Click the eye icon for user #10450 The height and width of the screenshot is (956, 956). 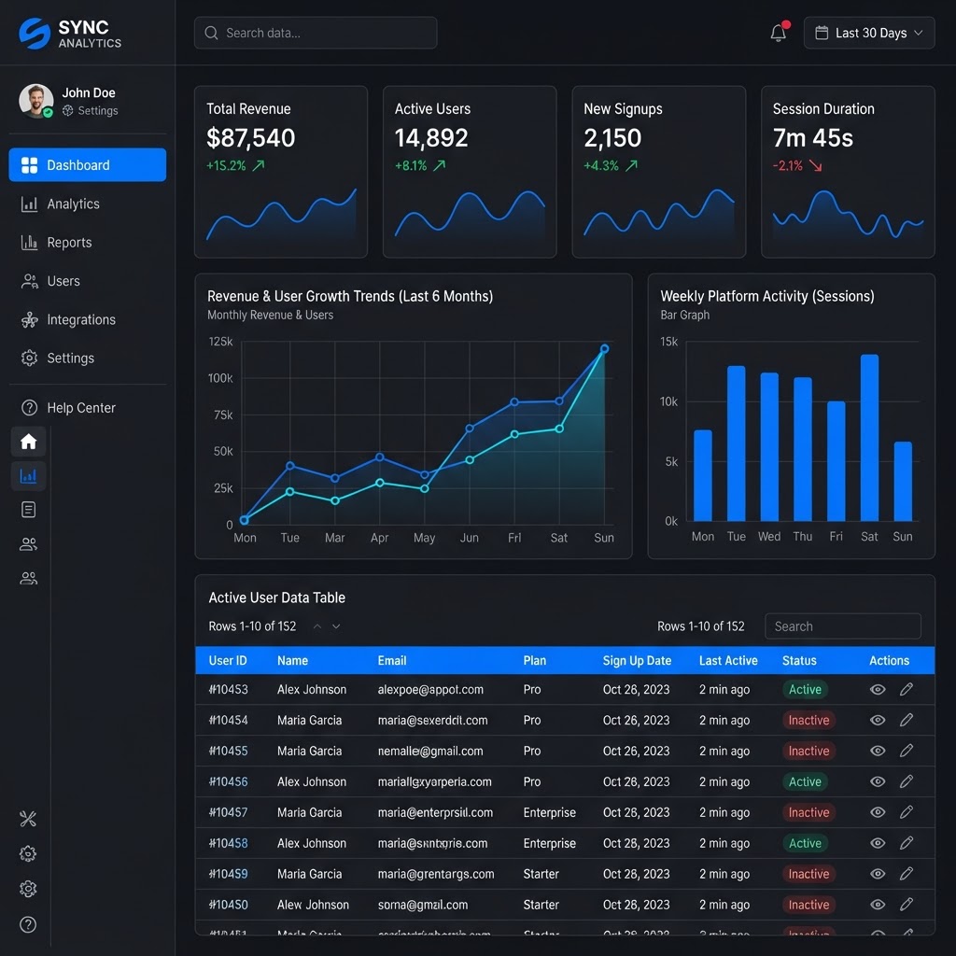click(x=878, y=904)
